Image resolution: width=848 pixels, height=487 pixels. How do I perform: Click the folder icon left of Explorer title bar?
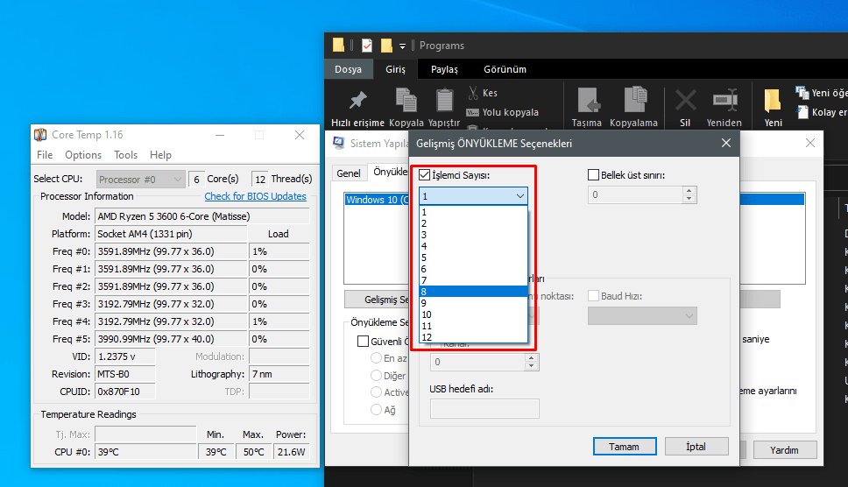(x=338, y=45)
